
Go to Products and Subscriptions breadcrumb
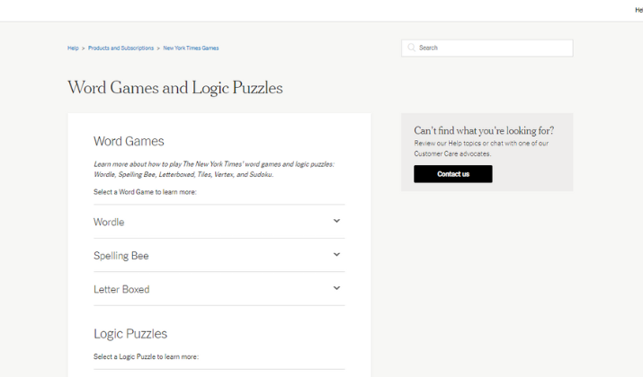click(x=121, y=48)
